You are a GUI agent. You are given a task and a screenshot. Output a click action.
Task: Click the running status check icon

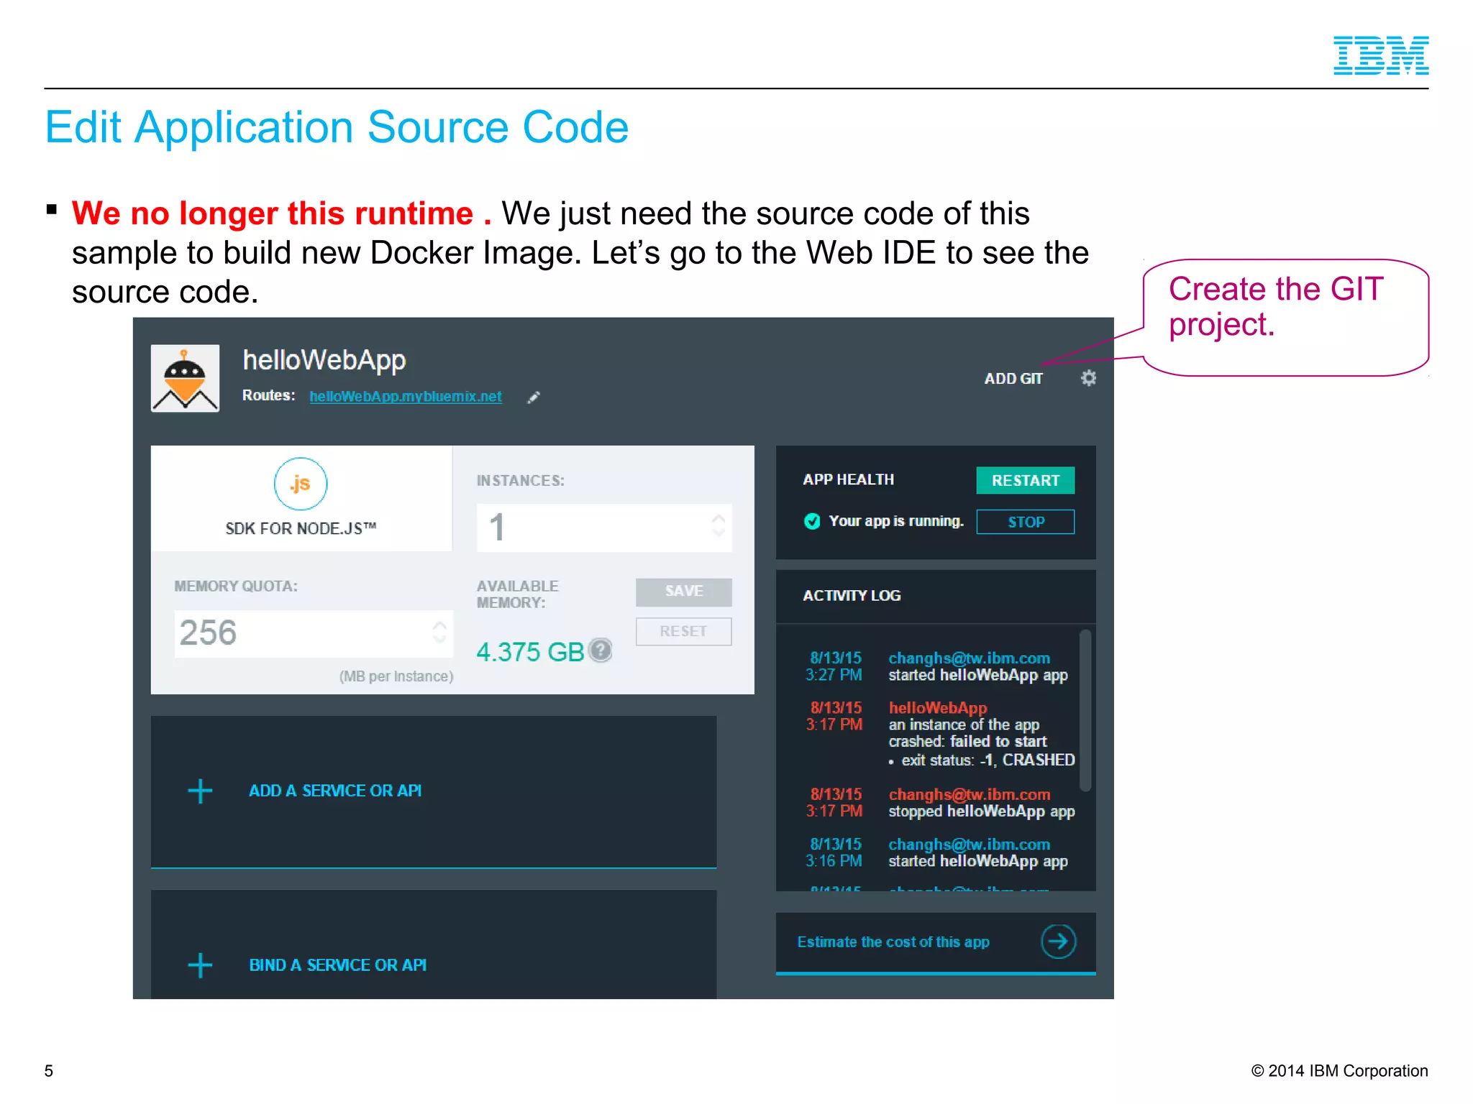pos(812,521)
